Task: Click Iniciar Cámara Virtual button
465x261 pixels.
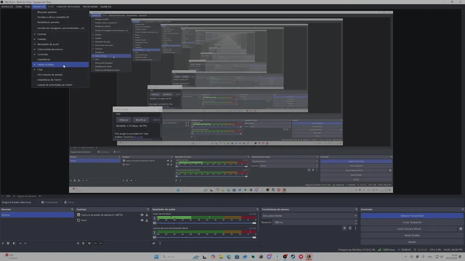Action: coord(409,229)
